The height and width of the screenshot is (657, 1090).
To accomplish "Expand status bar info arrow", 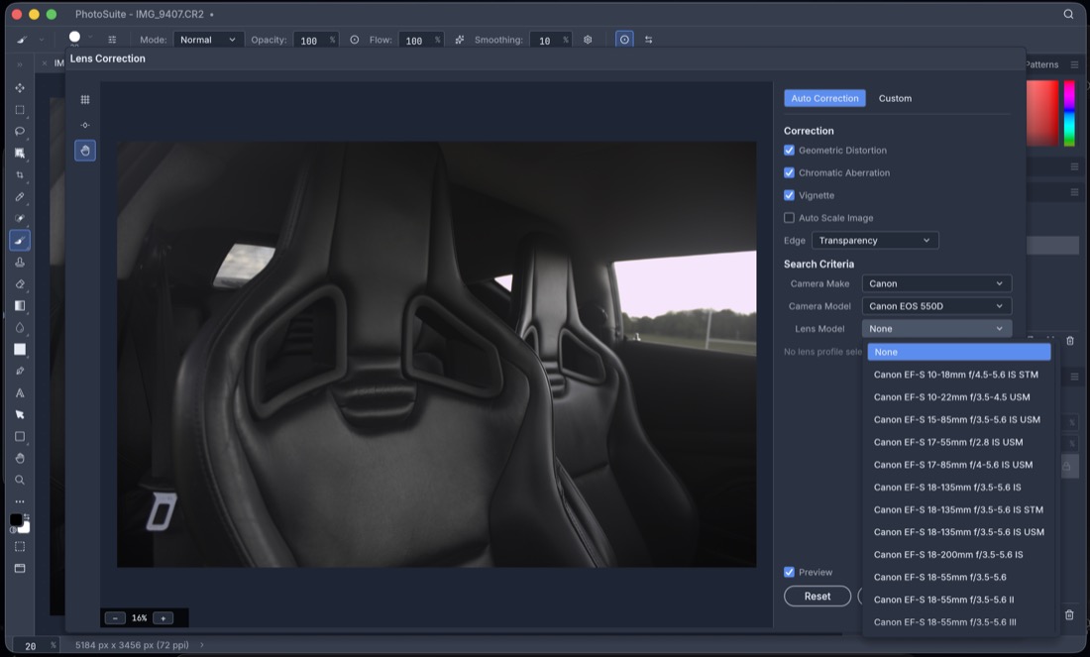I will pyautogui.click(x=202, y=645).
